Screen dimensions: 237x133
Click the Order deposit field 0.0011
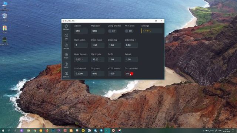click(81, 59)
